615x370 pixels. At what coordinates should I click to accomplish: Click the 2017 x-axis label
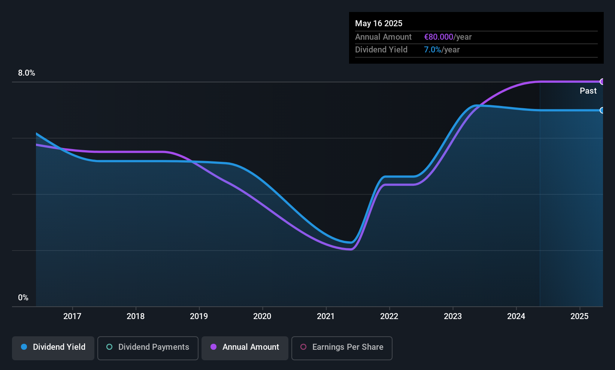(x=72, y=316)
